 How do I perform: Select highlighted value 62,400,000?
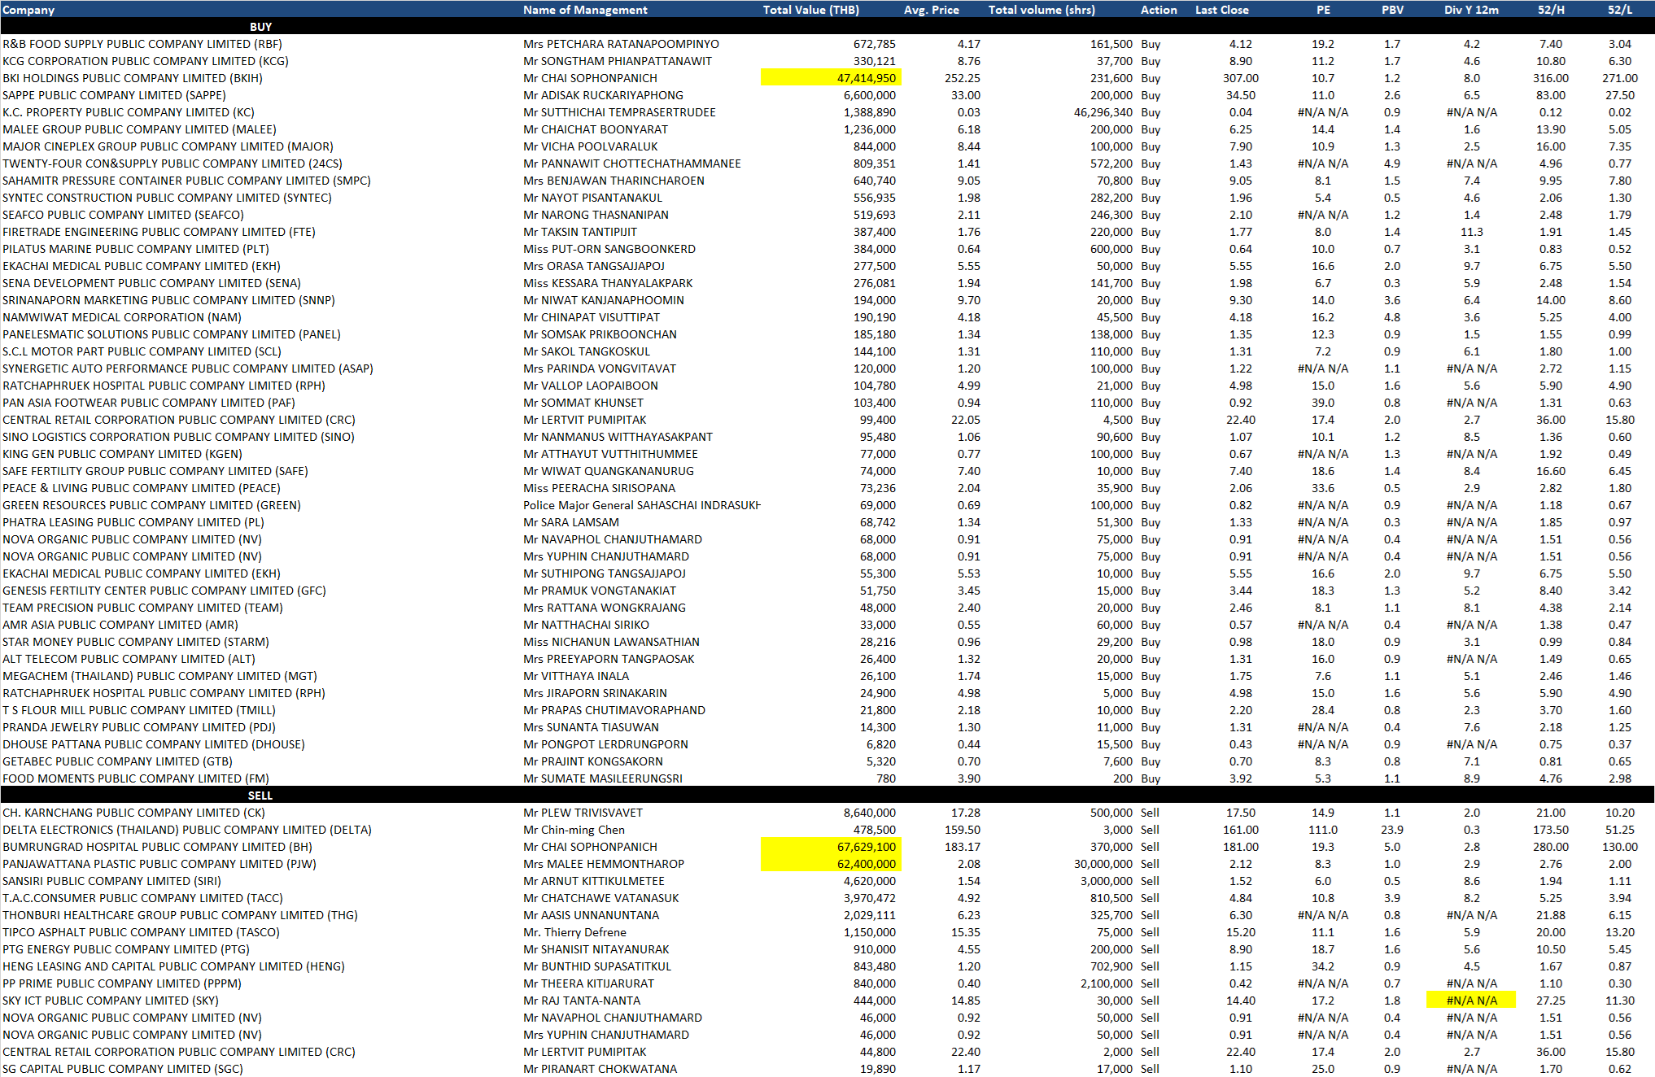coord(831,864)
